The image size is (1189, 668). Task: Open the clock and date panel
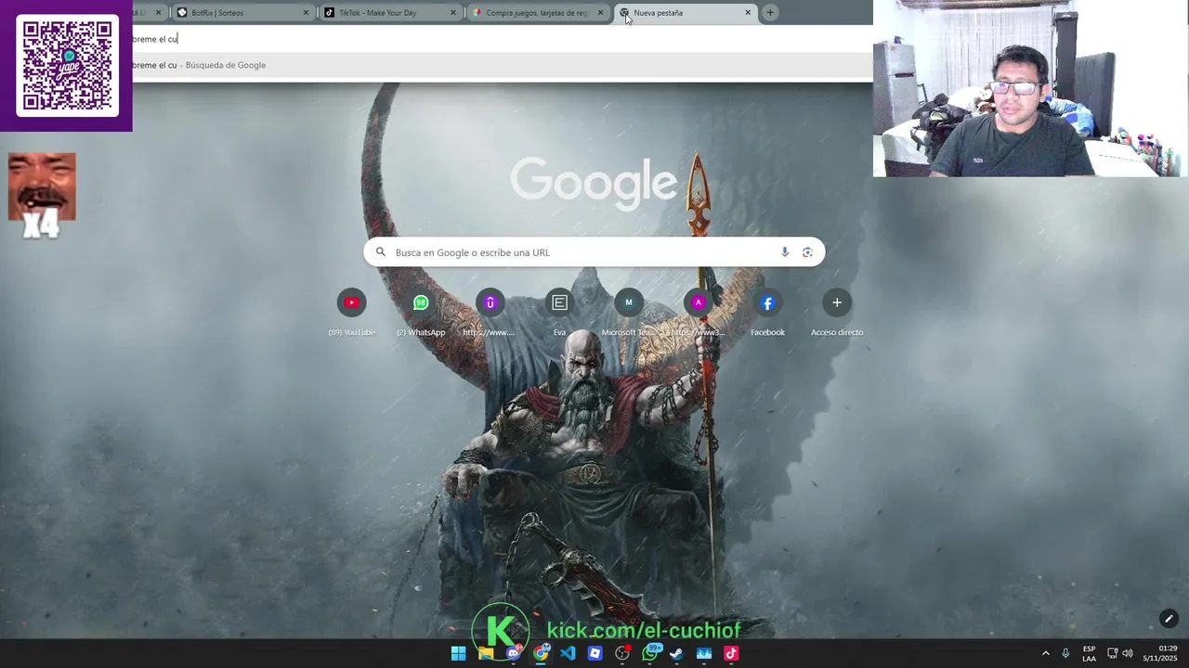click(1160, 653)
